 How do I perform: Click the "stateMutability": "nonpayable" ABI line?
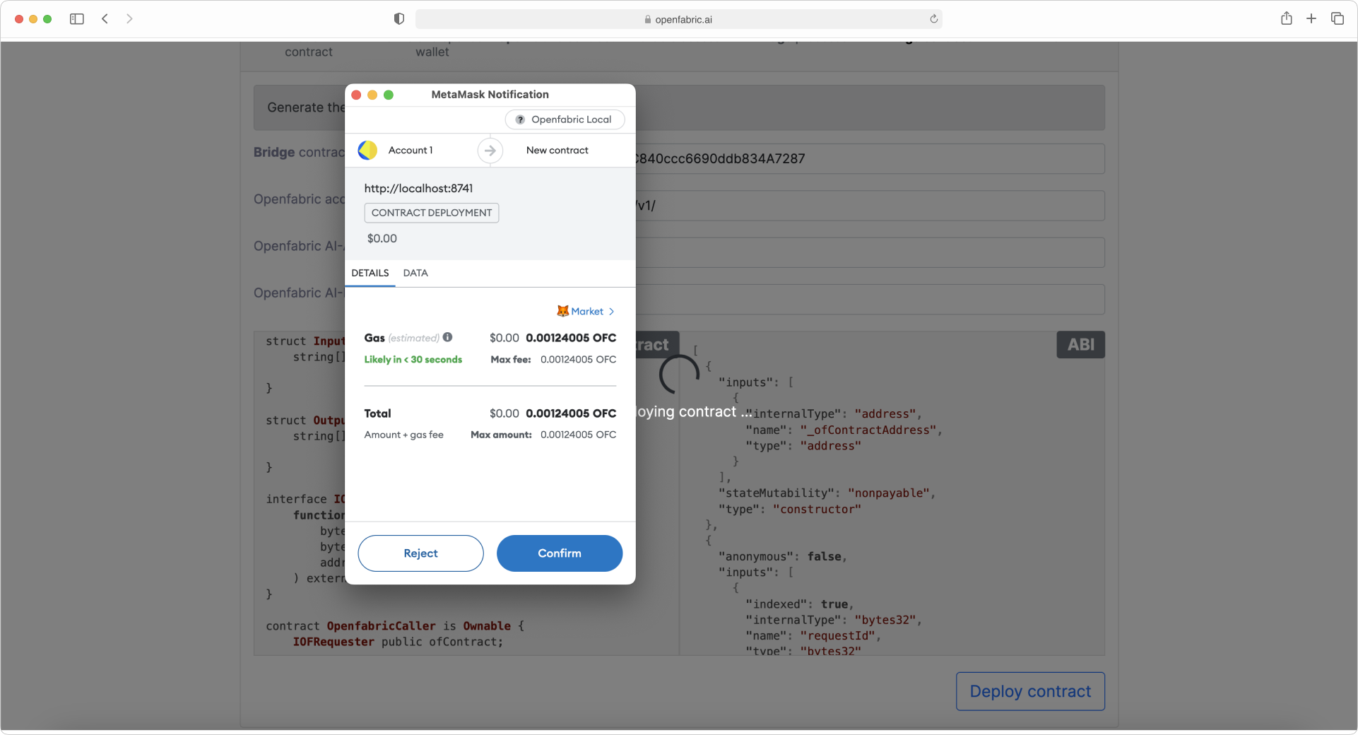pos(827,493)
